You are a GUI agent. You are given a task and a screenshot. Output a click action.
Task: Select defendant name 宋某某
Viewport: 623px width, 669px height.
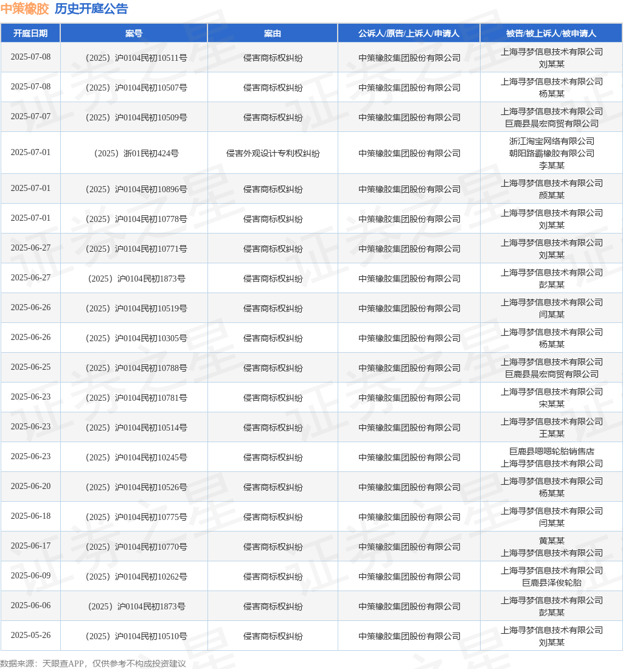[551, 404]
